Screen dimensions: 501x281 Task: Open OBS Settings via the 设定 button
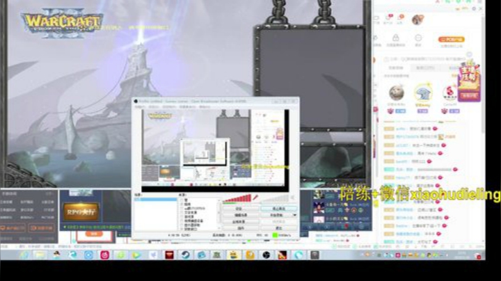[241, 209]
